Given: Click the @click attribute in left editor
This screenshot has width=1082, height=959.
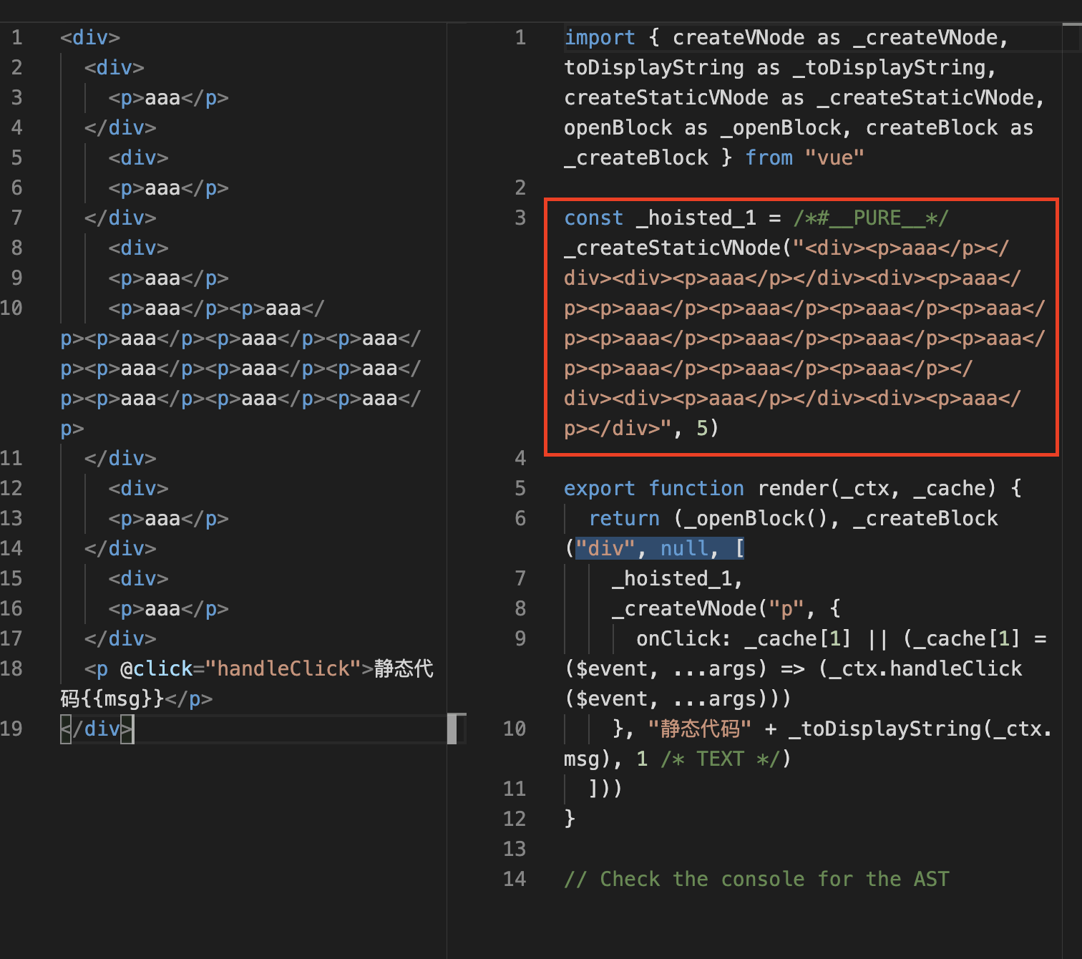Looking at the screenshot, I should point(157,668).
